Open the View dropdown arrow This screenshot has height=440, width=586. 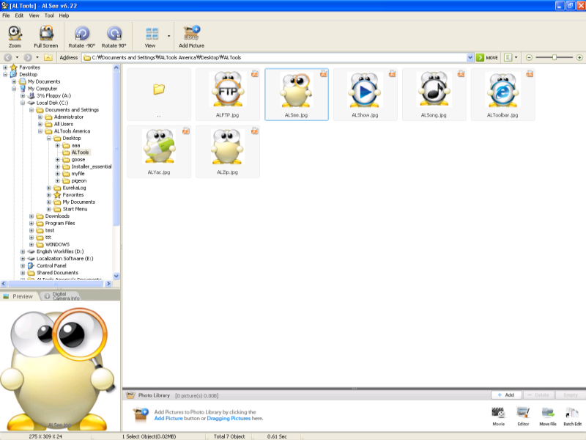pos(168,36)
